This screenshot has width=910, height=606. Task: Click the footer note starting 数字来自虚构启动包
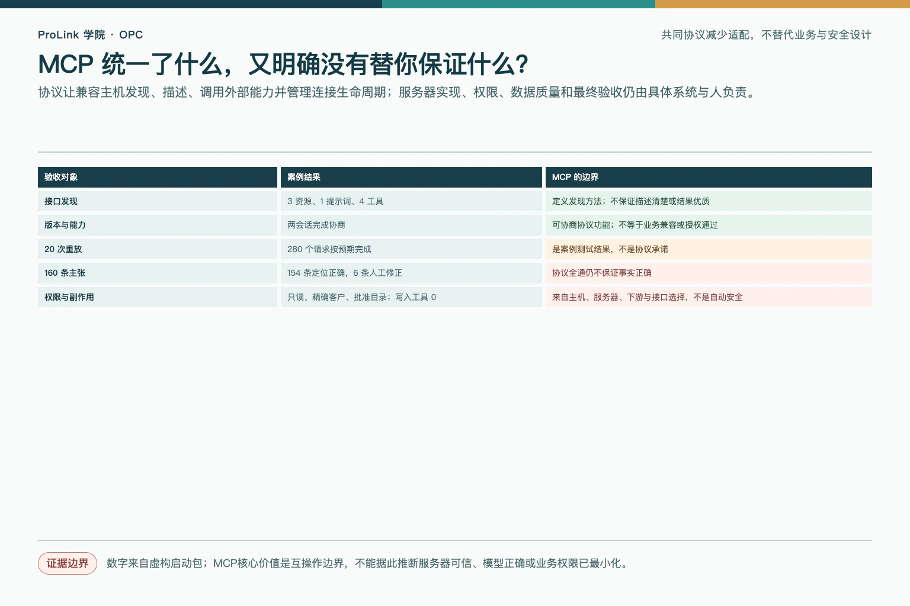[x=369, y=563]
